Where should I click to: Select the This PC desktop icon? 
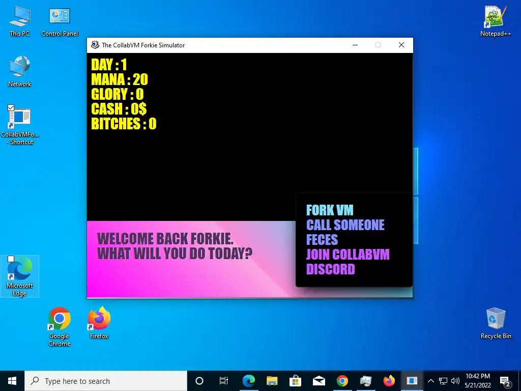point(20,21)
